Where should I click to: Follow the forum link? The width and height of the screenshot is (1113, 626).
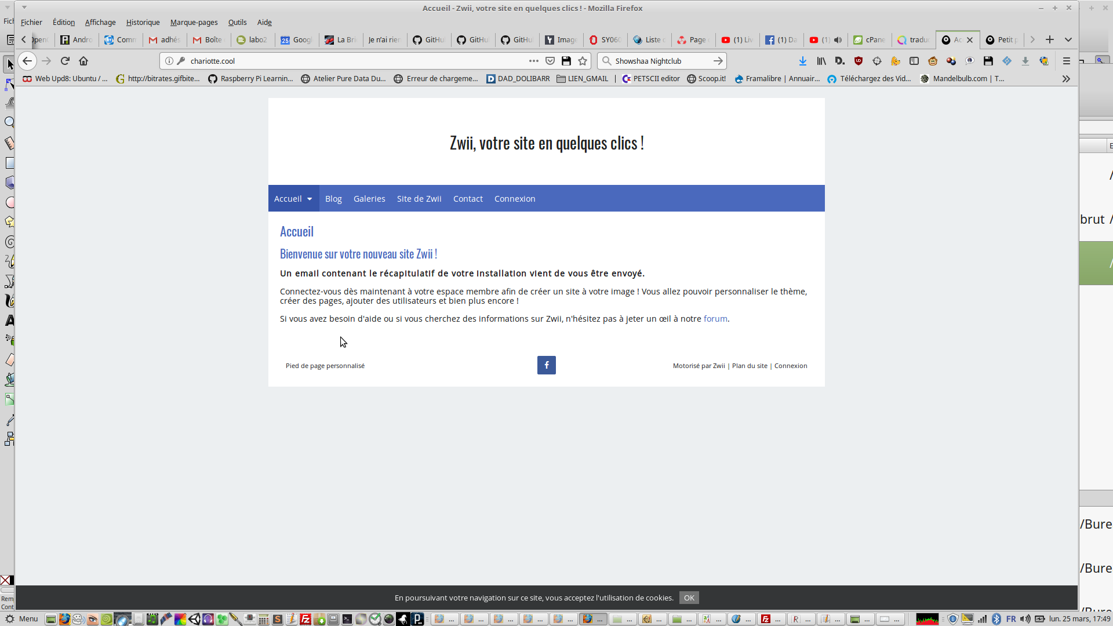[715, 319]
